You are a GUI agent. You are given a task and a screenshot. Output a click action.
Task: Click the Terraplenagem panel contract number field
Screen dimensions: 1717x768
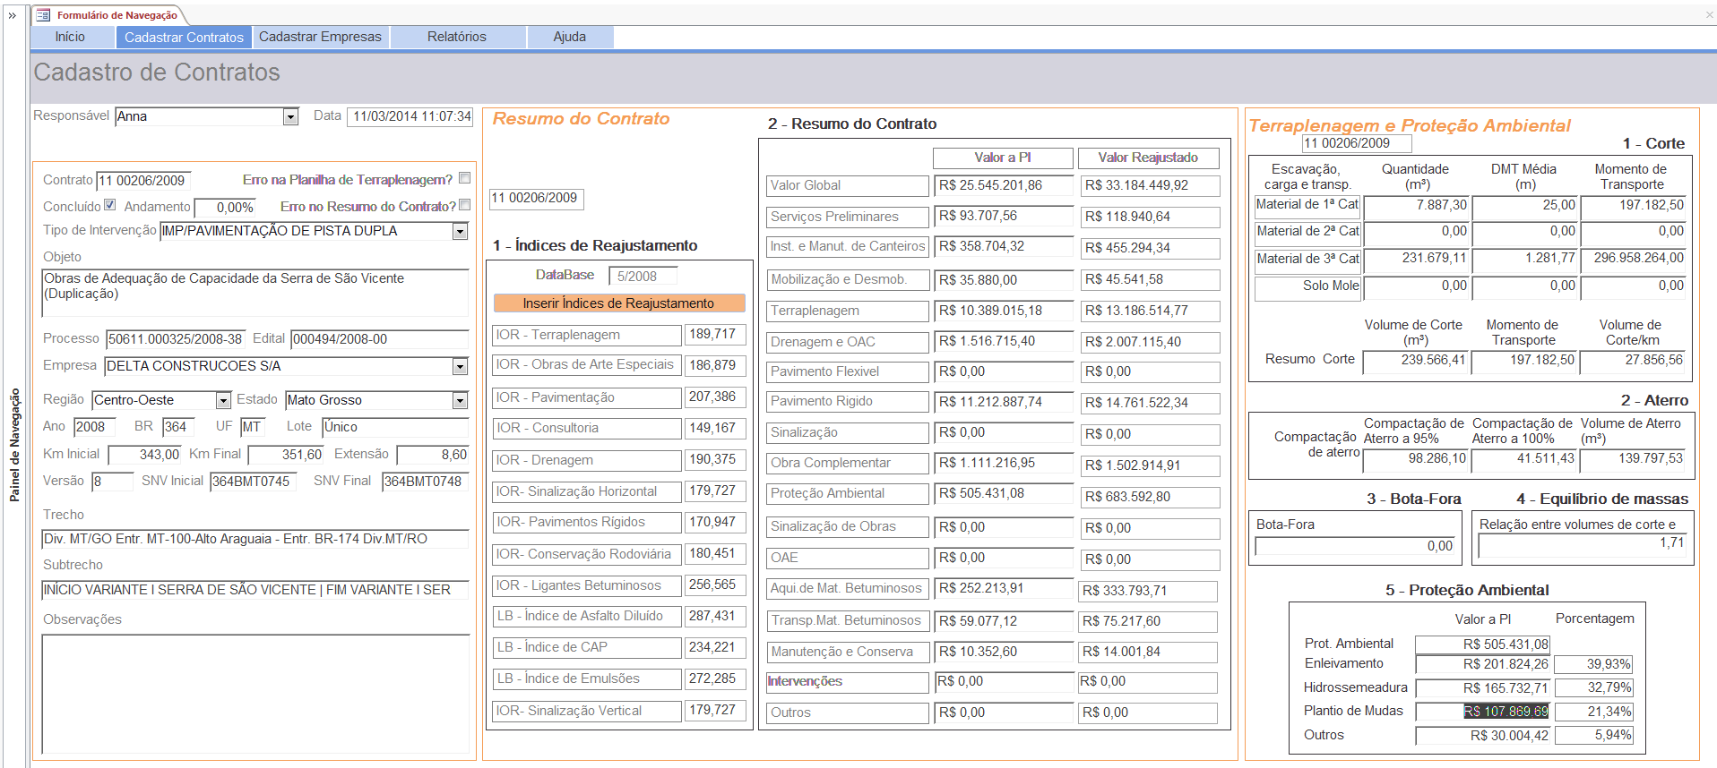1356,144
